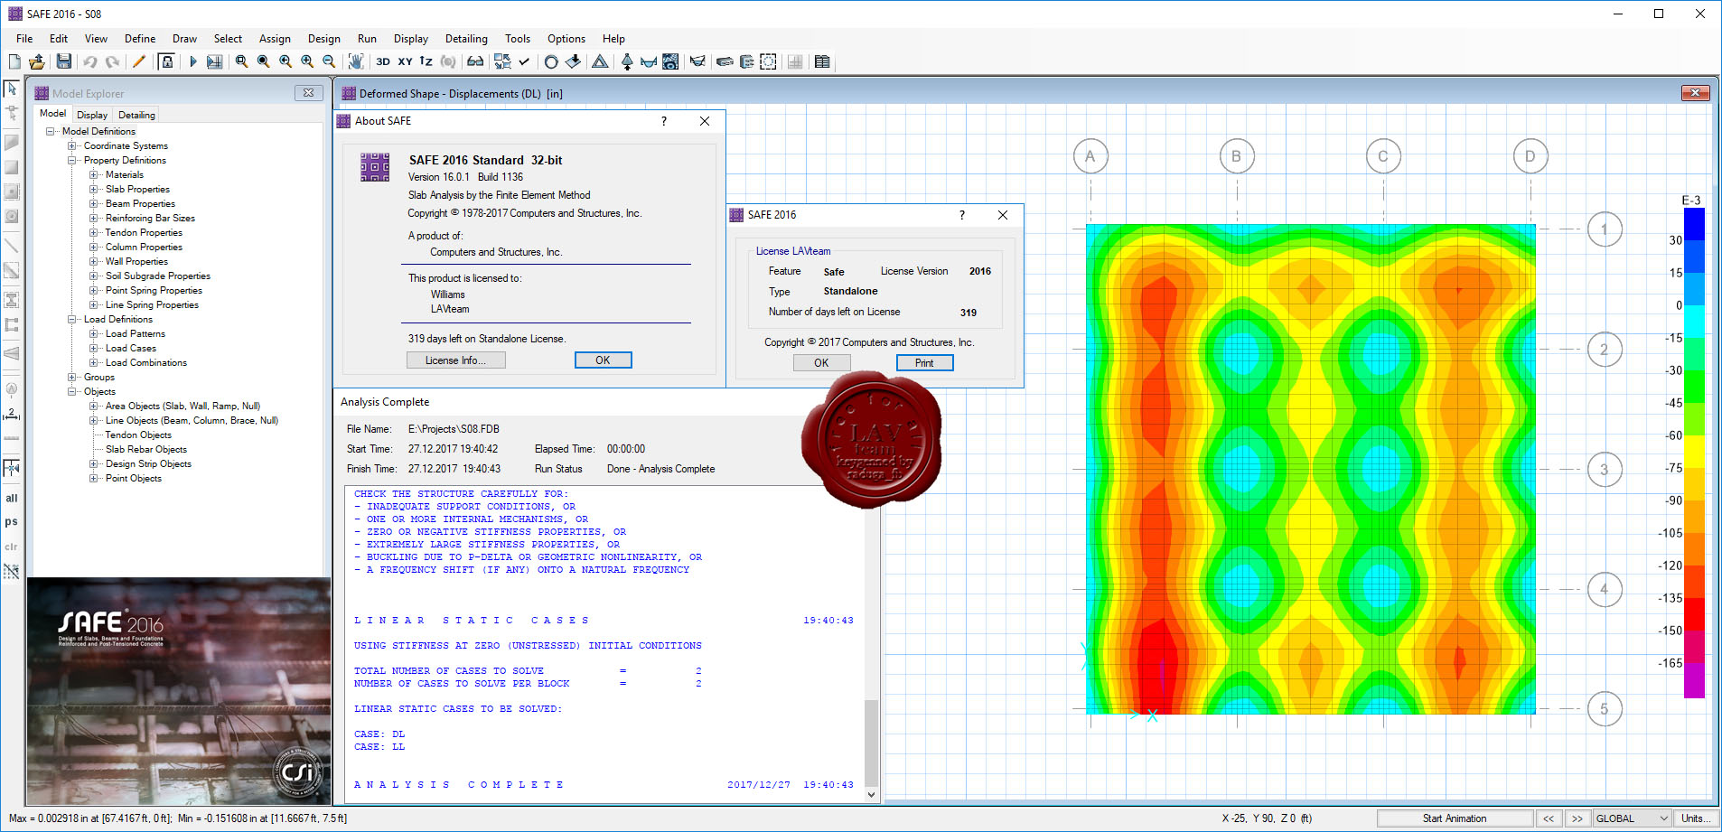
Task: Click the eyeglasses object shrink toggle icon
Action: (475, 61)
